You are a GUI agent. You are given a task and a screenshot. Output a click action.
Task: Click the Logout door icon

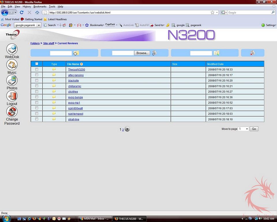click(12, 96)
